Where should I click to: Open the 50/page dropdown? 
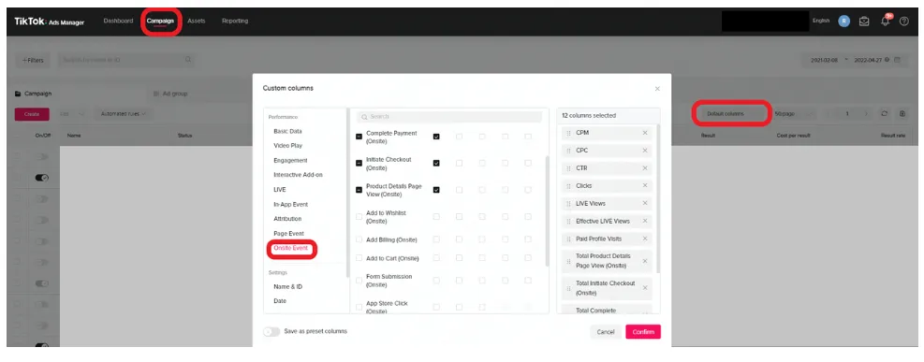click(x=795, y=113)
